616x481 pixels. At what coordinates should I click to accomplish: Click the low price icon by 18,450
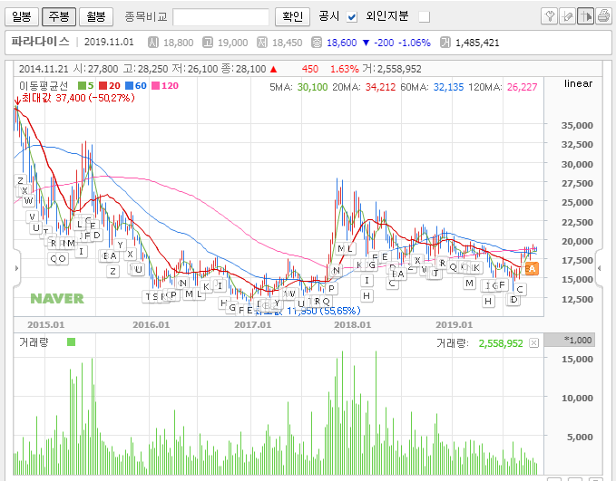pyautogui.click(x=262, y=43)
